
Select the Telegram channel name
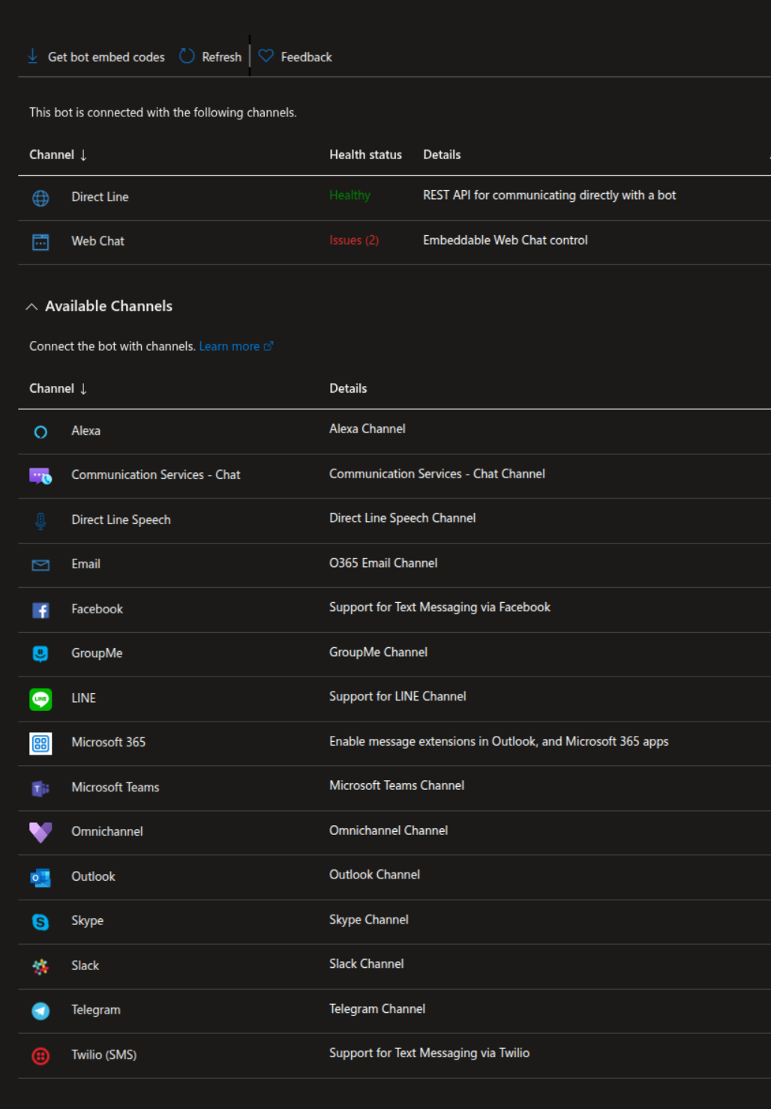click(95, 1010)
